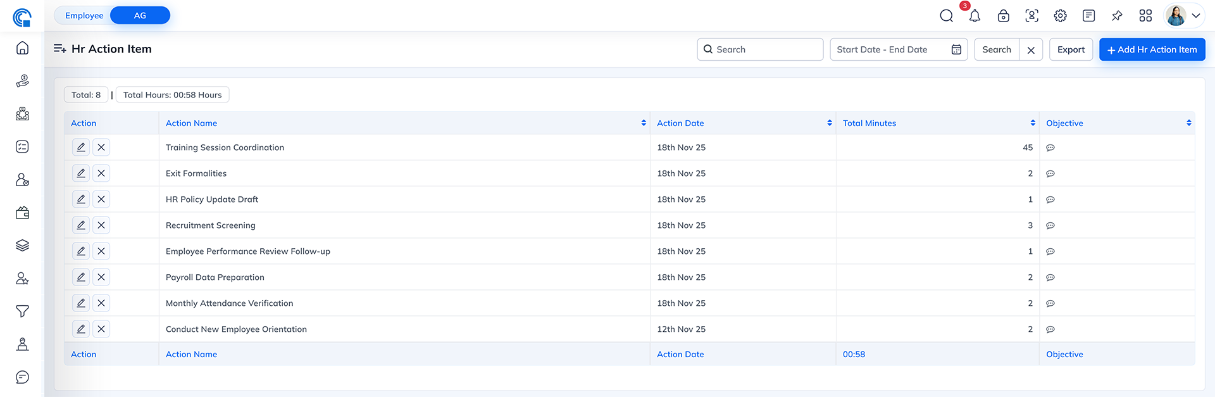The height and width of the screenshot is (397, 1215).
Task: Sort table by Total Minutes column
Action: [x=1033, y=123]
